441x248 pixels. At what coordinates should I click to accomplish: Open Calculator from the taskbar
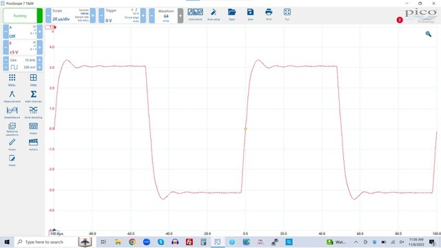pyautogui.click(x=203, y=242)
